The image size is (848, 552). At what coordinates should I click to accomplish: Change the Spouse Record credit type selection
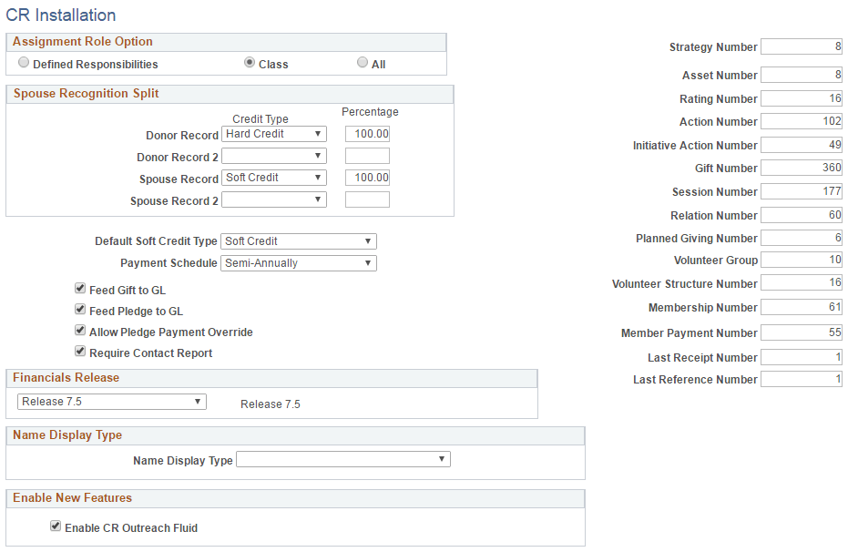click(273, 177)
